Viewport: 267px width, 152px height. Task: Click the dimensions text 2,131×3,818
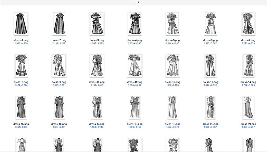(x=97, y=85)
